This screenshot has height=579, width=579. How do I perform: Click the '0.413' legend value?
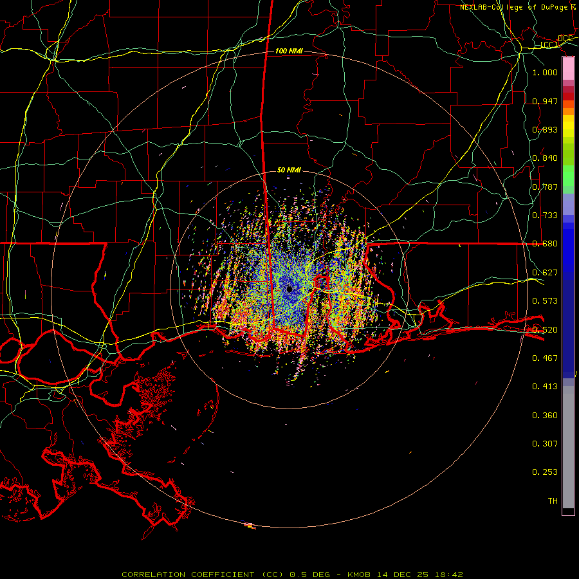click(545, 387)
